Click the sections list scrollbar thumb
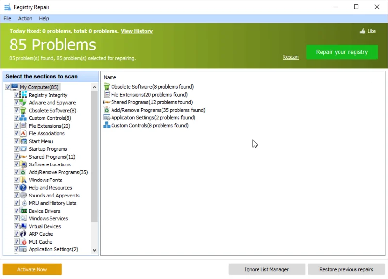The width and height of the screenshot is (388, 279). [x=94, y=156]
